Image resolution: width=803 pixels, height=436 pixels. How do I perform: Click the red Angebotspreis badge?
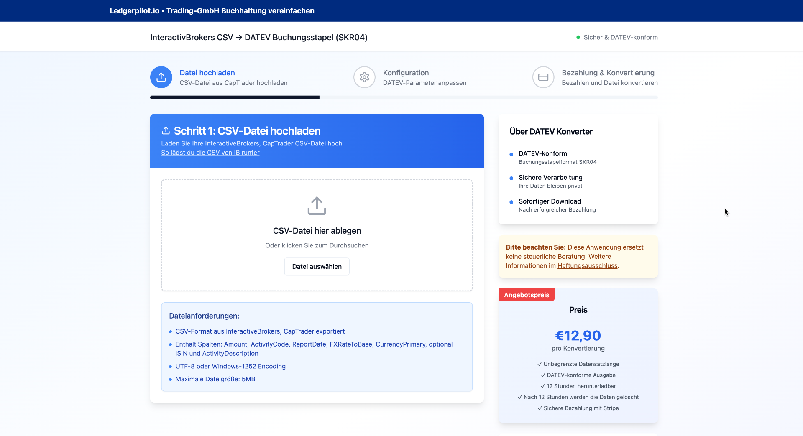click(x=526, y=295)
